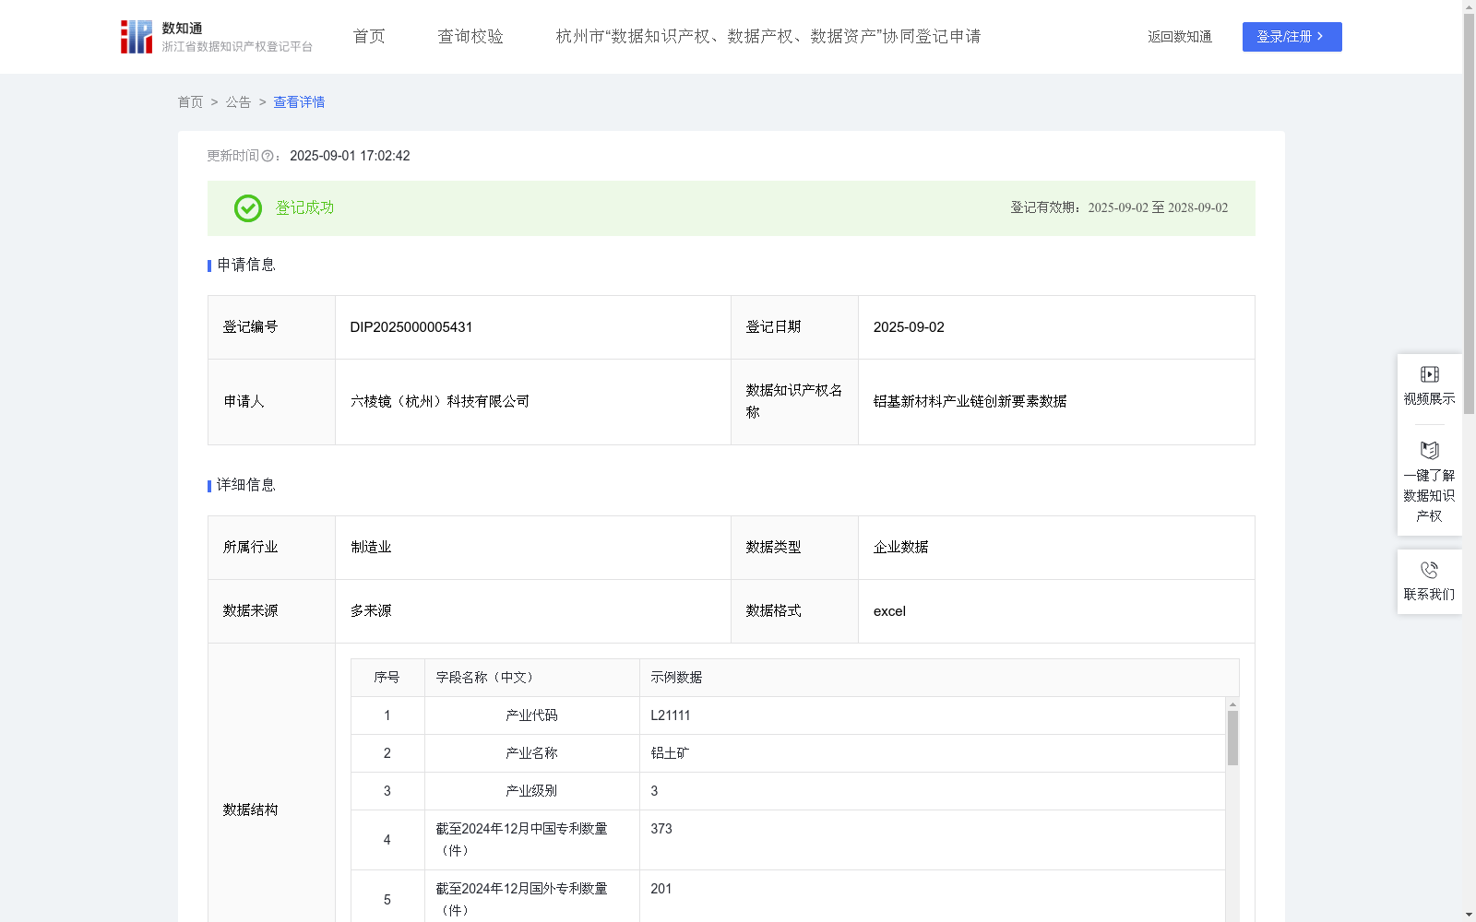Image resolution: width=1476 pixels, height=922 pixels.
Task: Click the help icon beside 更新时间
Action: coord(268,157)
